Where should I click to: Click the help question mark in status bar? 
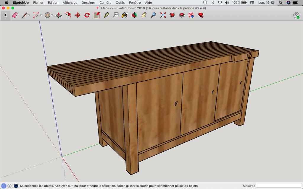(x=16, y=186)
